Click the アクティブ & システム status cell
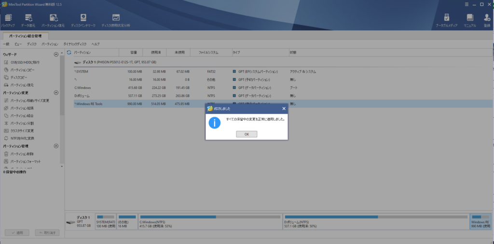The height and width of the screenshot is (244, 494). 303,72
